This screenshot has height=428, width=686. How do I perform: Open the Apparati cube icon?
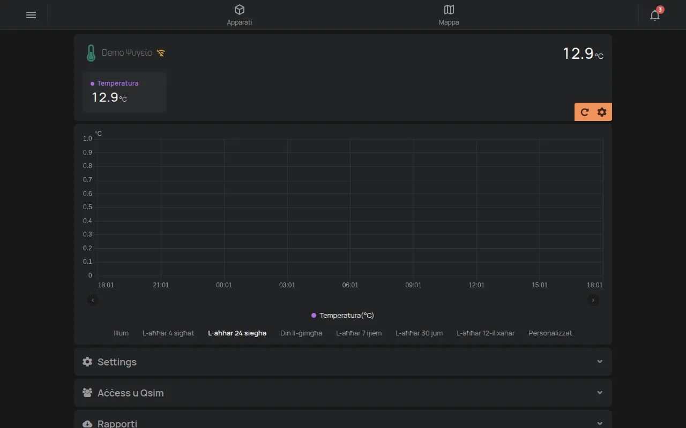[240, 10]
